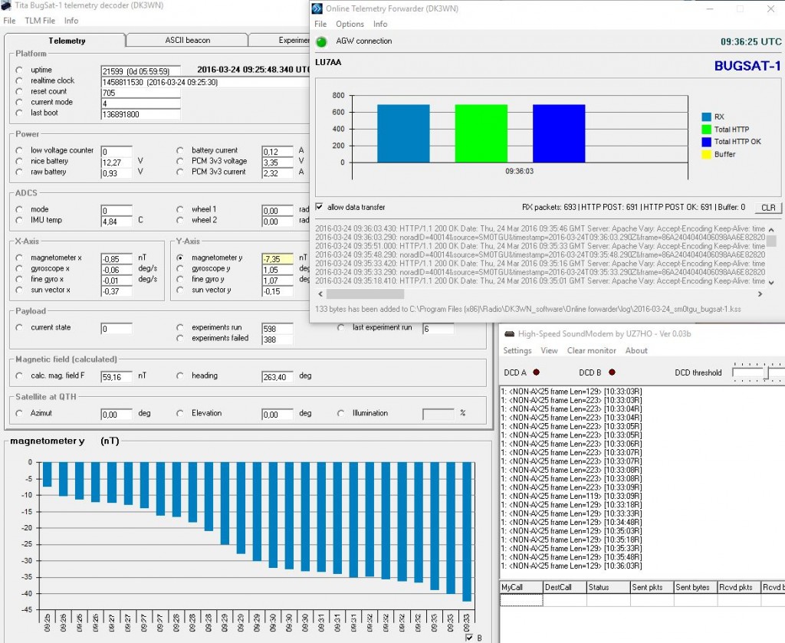The width and height of the screenshot is (785, 643).
Task: Click Clear monitor in SoundModem
Action: pyautogui.click(x=591, y=351)
